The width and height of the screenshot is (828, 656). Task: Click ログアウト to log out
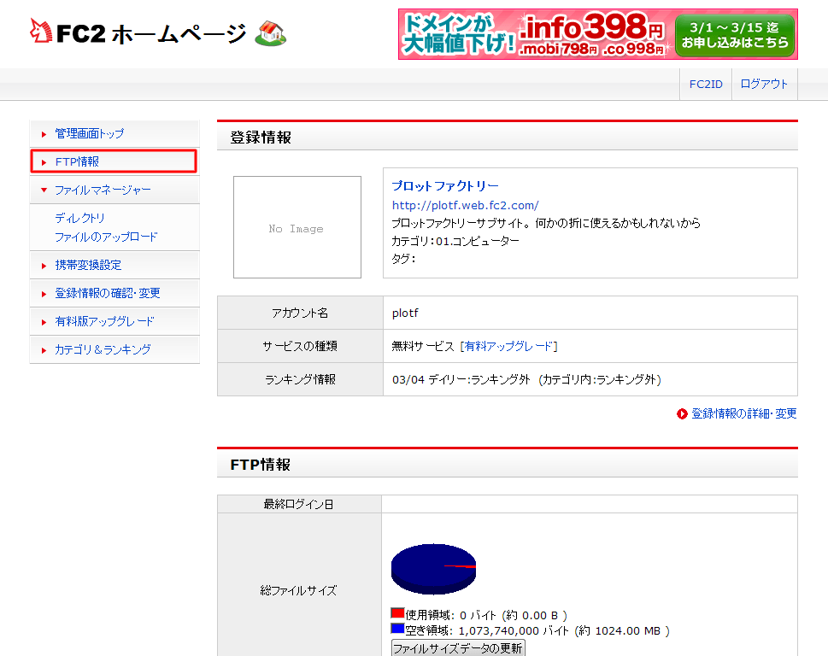point(764,85)
